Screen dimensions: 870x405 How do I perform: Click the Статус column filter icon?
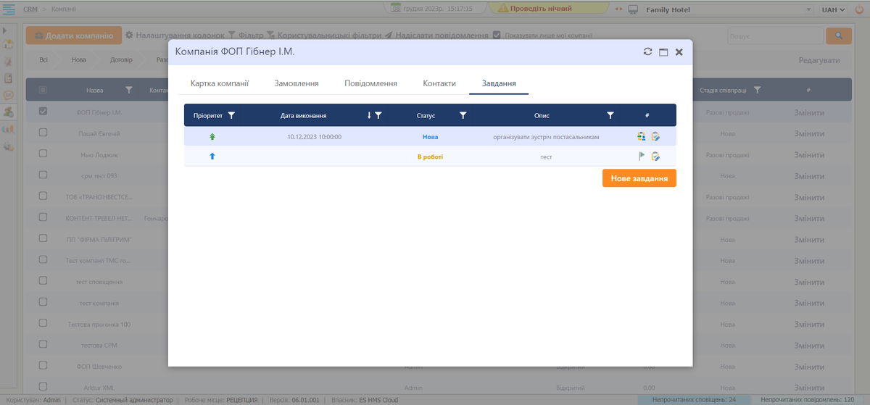[x=463, y=115]
